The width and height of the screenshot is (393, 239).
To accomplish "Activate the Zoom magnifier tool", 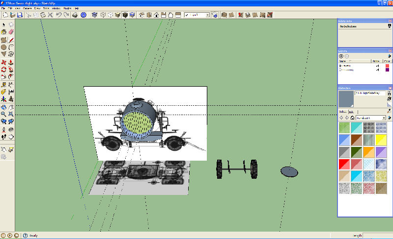I will click(x=4, y=114).
